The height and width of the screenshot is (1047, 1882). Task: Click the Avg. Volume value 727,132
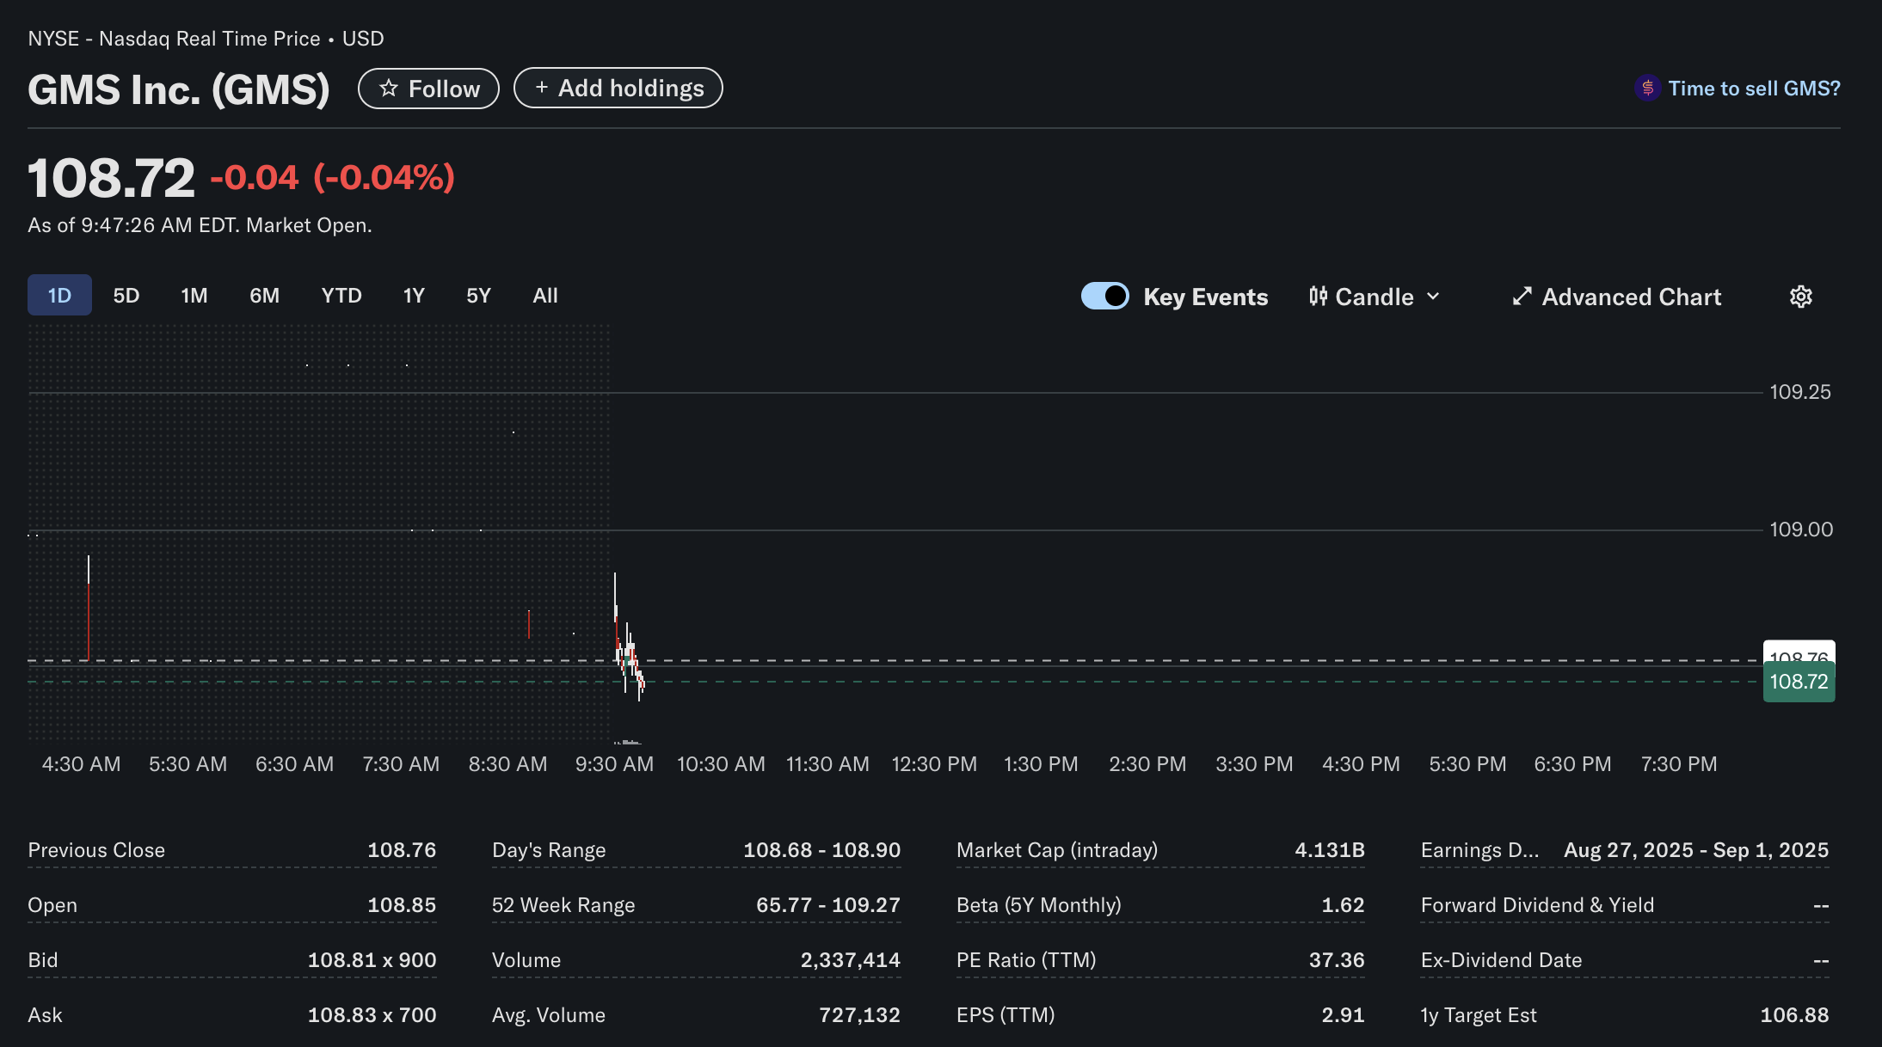859,1015
